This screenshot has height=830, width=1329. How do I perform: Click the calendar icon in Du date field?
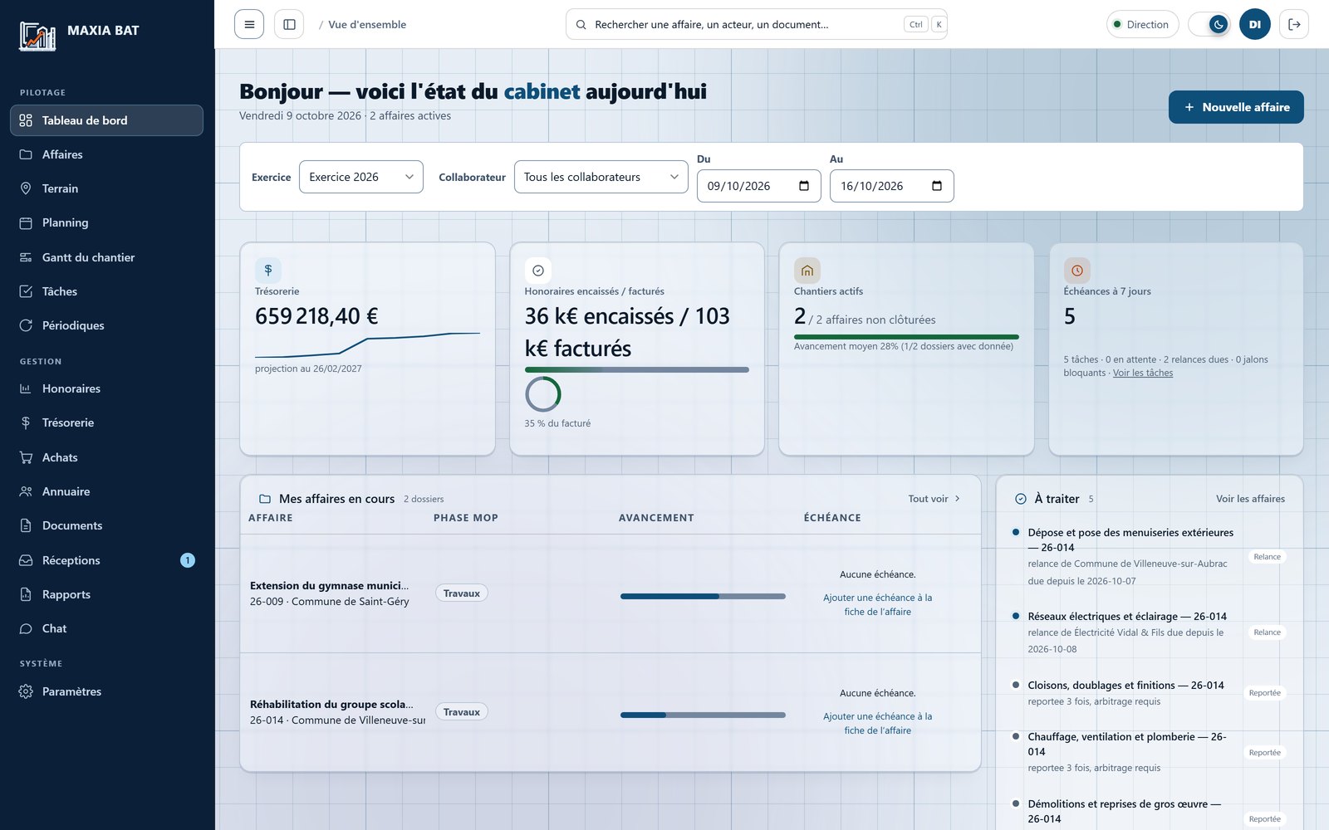tap(803, 186)
